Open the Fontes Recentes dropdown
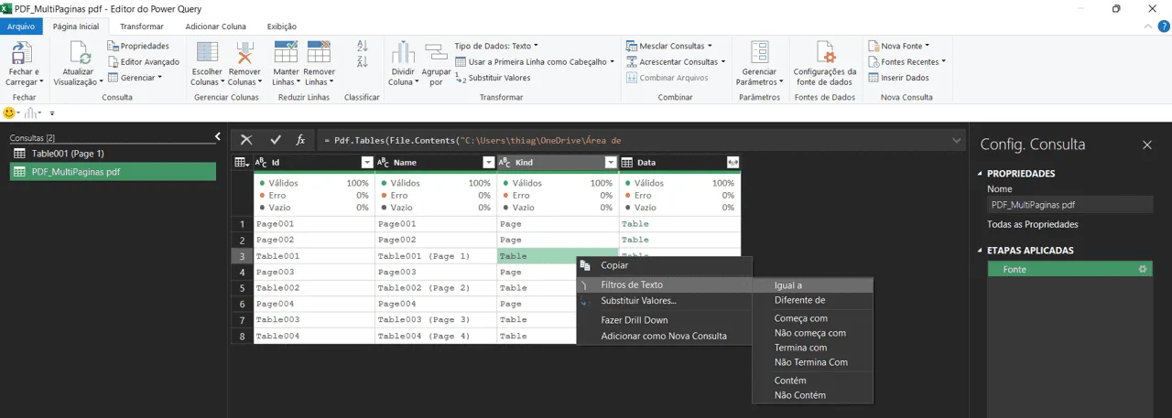The height and width of the screenshot is (418, 1172). (943, 61)
